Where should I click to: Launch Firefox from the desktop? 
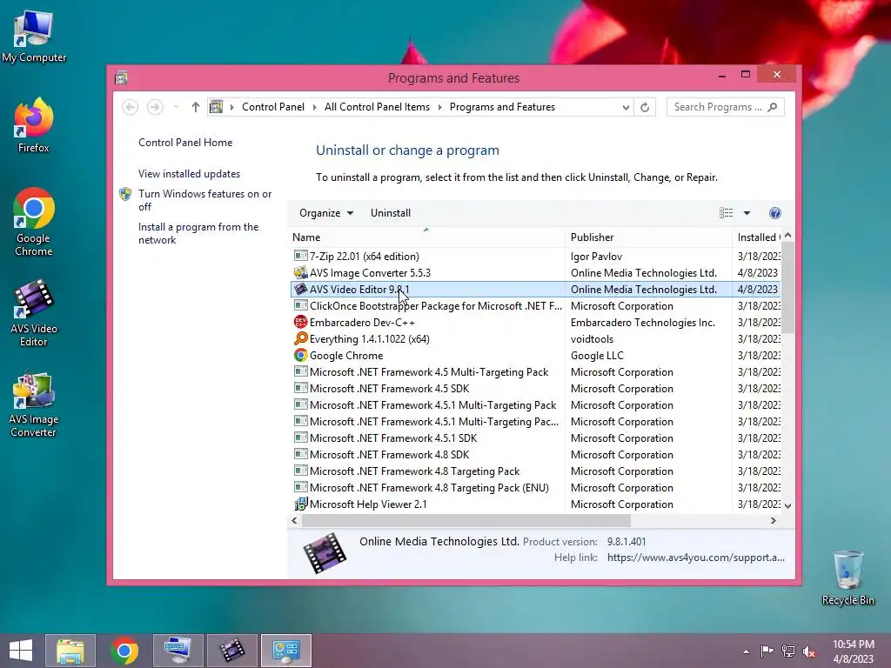34,125
